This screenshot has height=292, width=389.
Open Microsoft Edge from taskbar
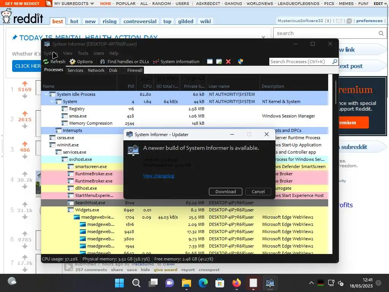point(203,283)
